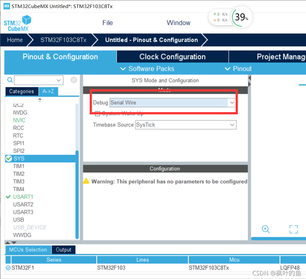Screen dimensions: 306x279
Task: Open the gear settings icon beside search
Action: click(74, 80)
